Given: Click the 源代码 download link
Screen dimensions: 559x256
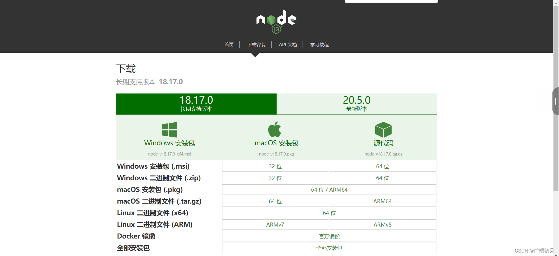Looking at the screenshot, I should tap(383, 143).
